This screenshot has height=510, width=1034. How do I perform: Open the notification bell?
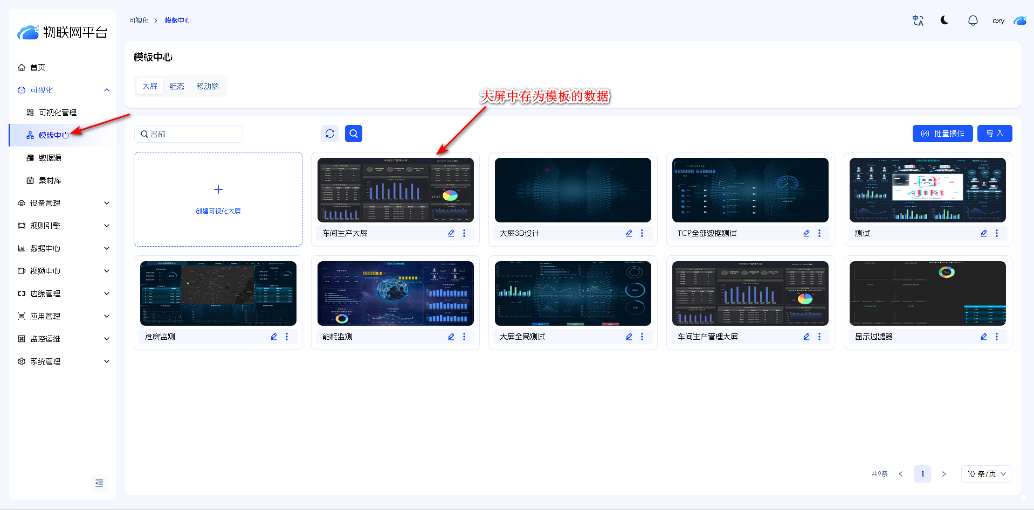tap(973, 20)
